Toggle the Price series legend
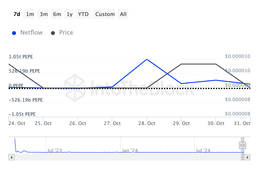259x173 pixels. click(66, 33)
